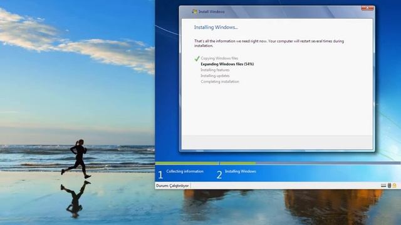Click the green installation progress bar
The height and width of the screenshot is (225, 401).
click(x=206, y=163)
